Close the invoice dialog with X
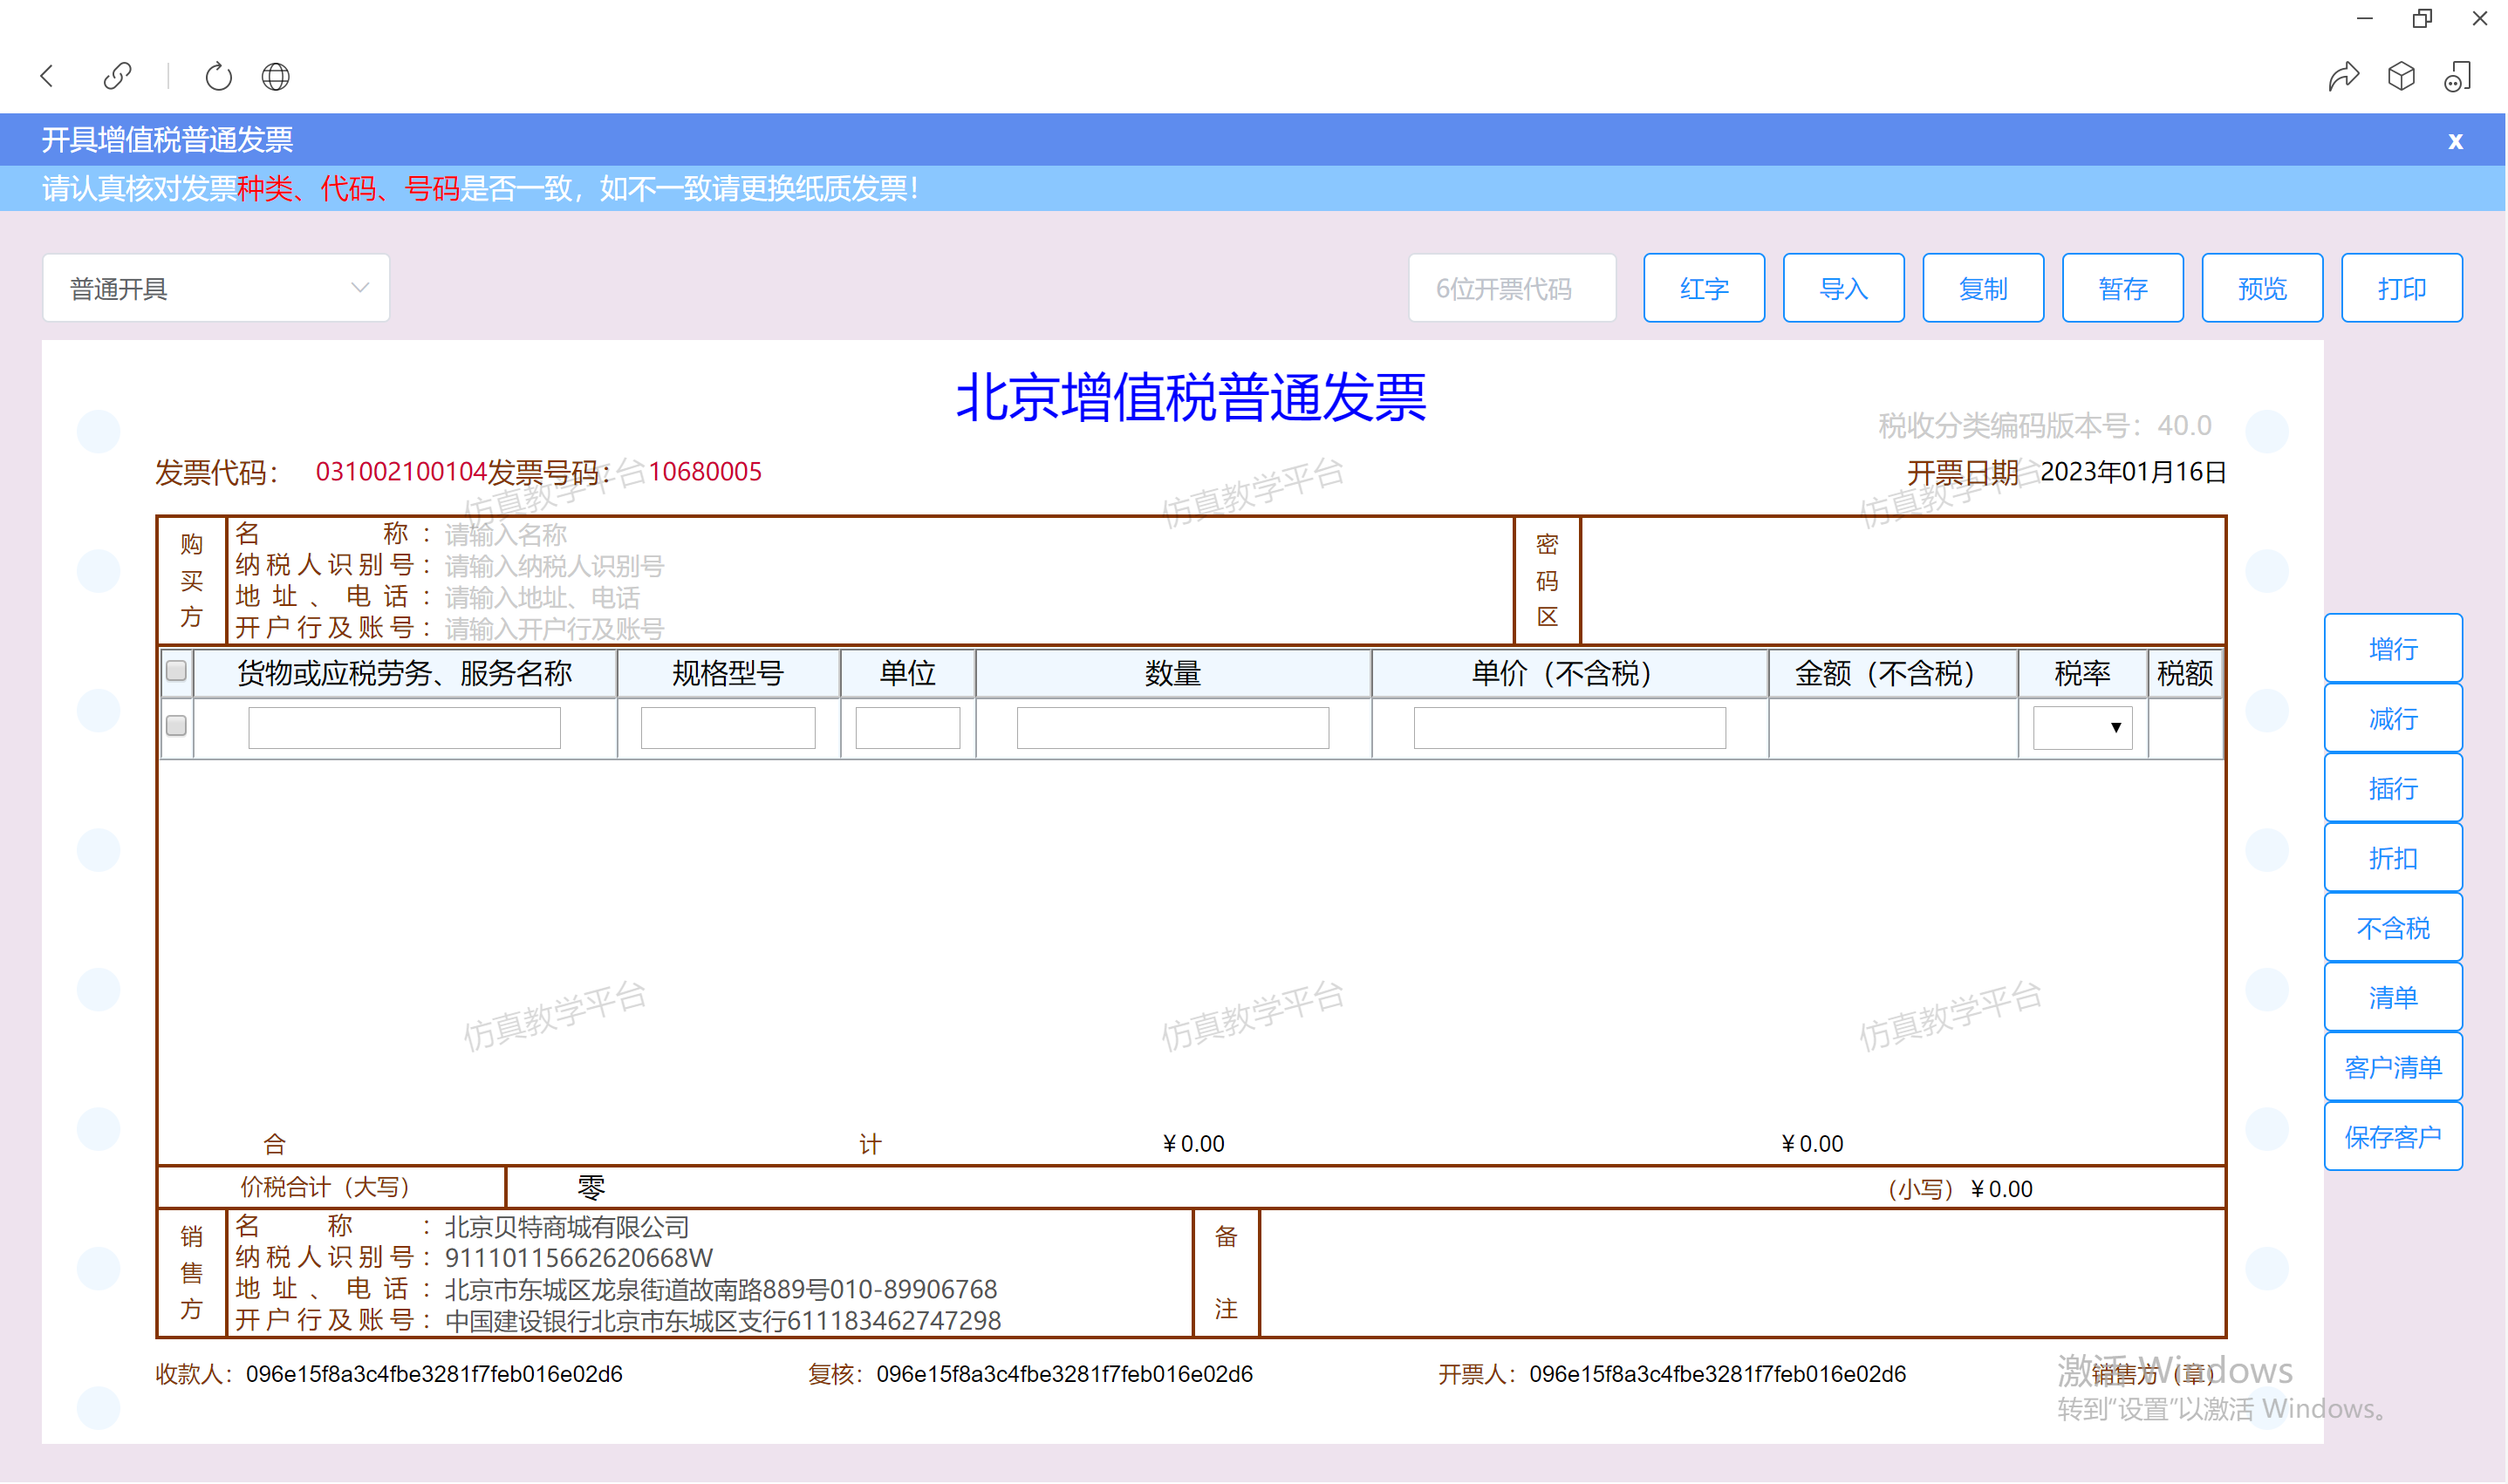This screenshot has width=2508, height=1484. click(2455, 141)
